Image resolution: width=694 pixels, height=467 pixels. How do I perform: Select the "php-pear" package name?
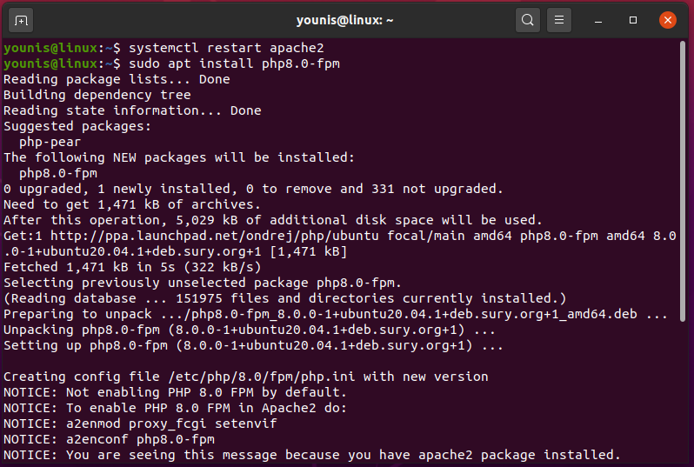coord(50,142)
